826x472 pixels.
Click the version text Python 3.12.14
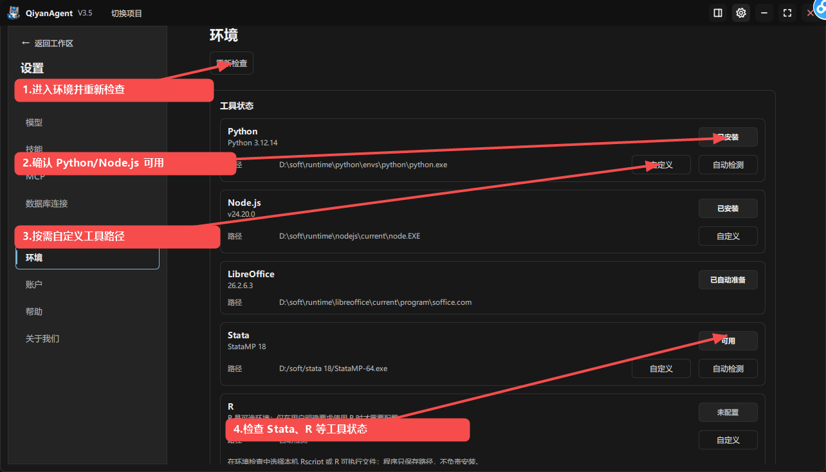253,143
